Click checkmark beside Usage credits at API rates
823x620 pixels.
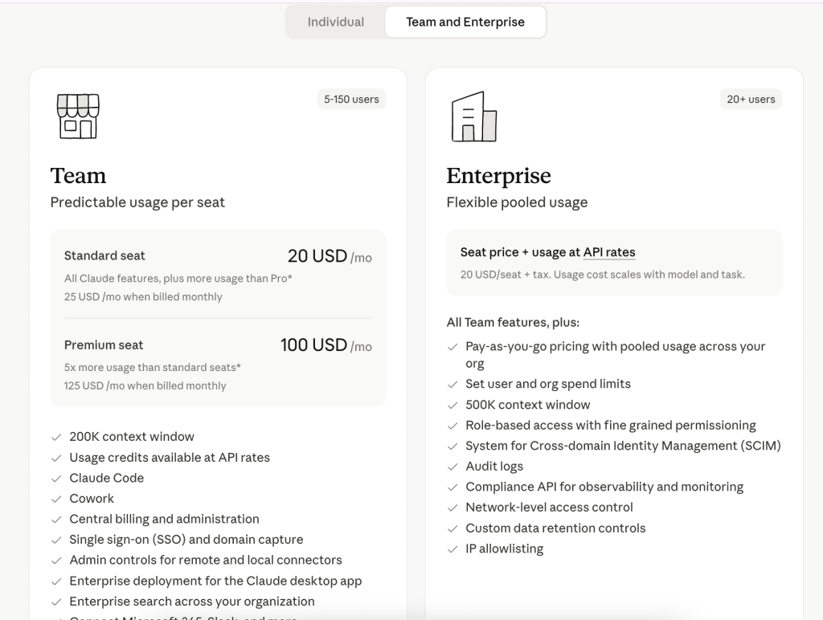(x=56, y=458)
